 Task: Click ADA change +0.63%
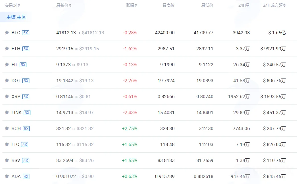click(130, 176)
